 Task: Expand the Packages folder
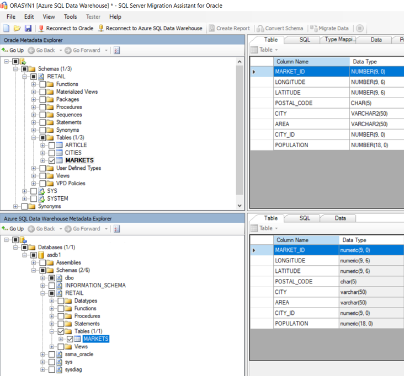(x=34, y=99)
